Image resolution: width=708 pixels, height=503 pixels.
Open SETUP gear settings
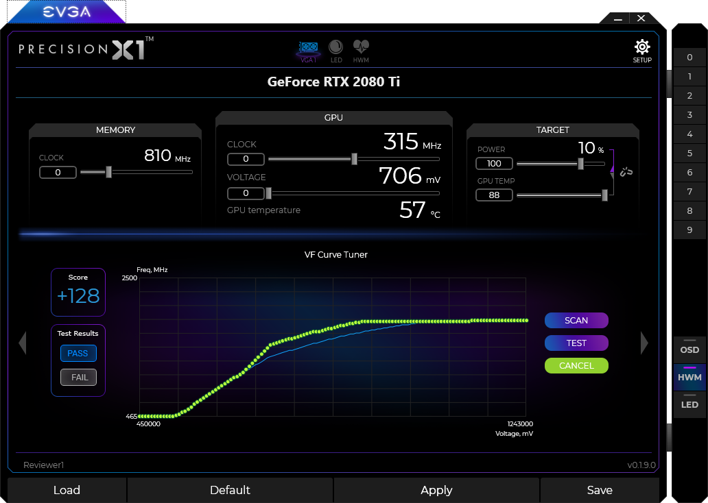642,51
